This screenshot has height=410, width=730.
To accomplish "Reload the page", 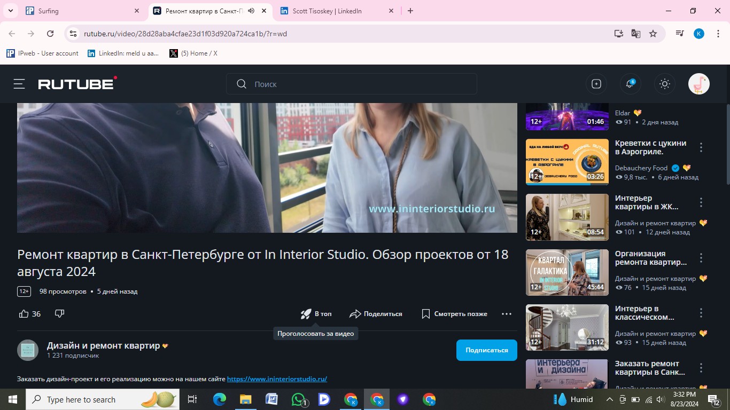I will coord(50,34).
